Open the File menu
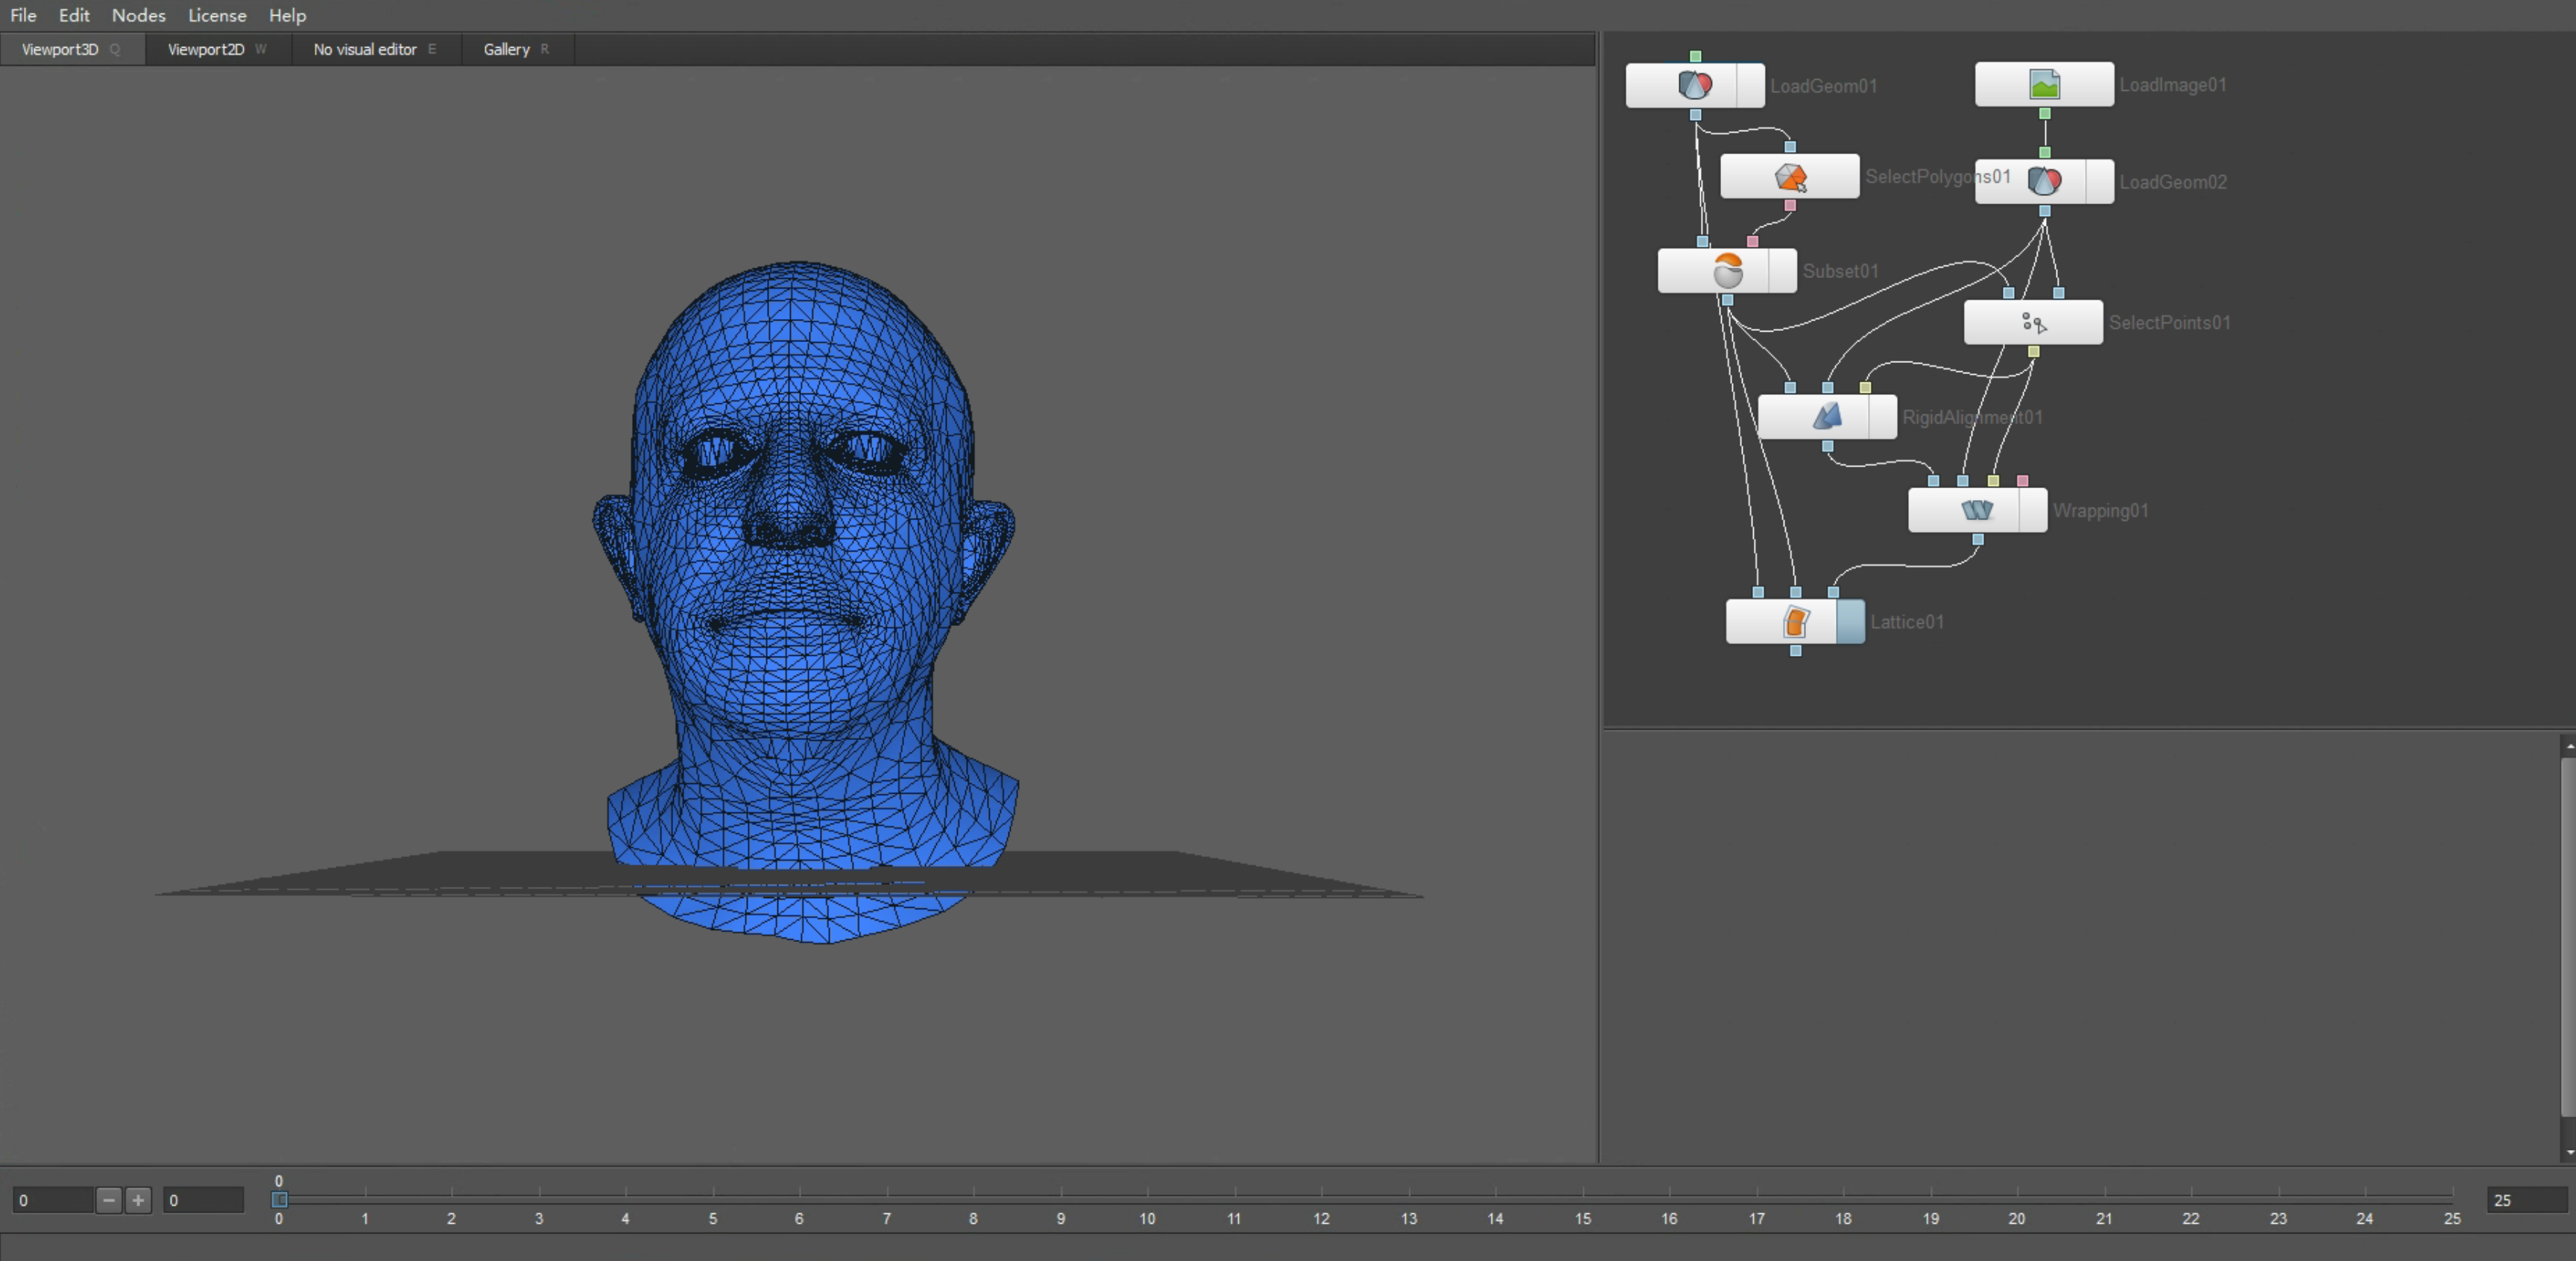Image resolution: width=2576 pixels, height=1261 pixels. [x=23, y=15]
